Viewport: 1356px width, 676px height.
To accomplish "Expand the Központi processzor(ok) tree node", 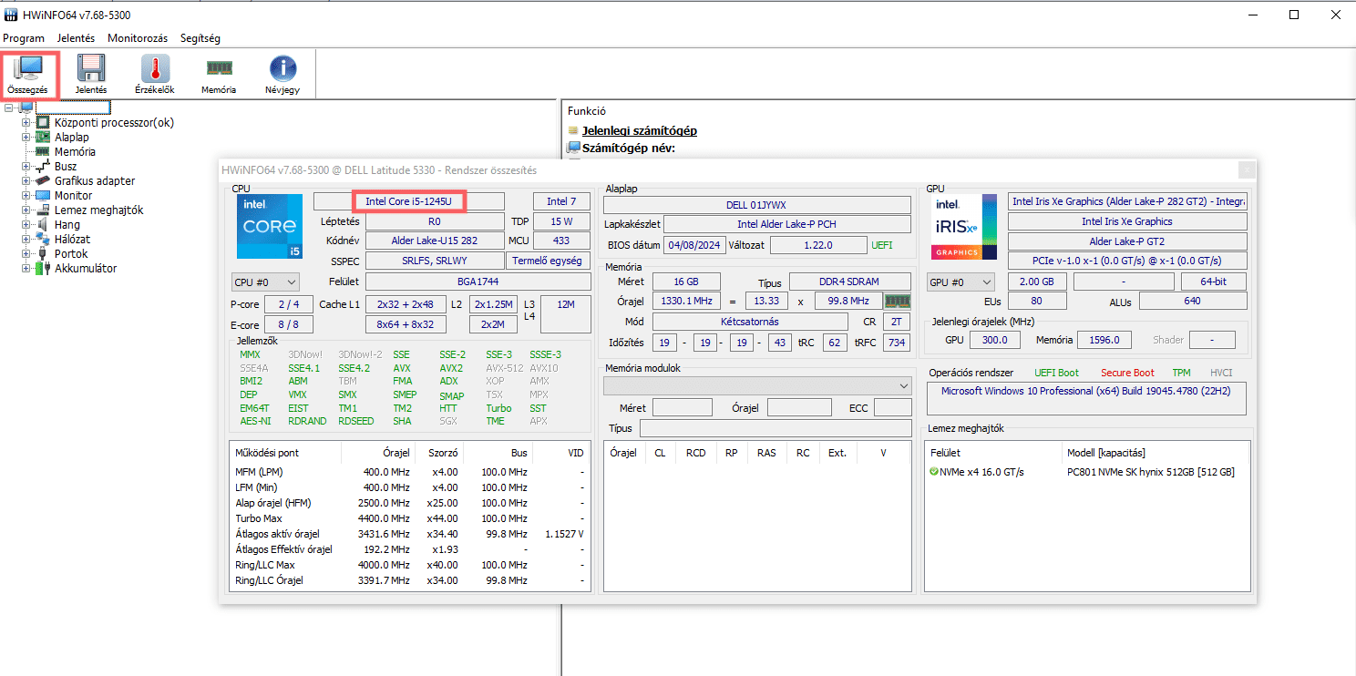I will tap(26, 123).
